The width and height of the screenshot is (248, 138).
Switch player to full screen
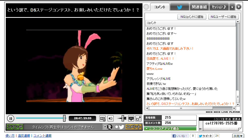tap(138, 118)
